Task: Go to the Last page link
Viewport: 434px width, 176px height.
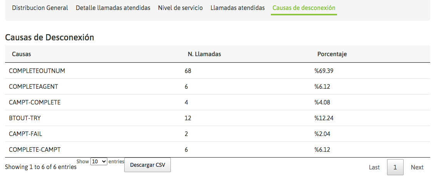Action: click(374, 167)
